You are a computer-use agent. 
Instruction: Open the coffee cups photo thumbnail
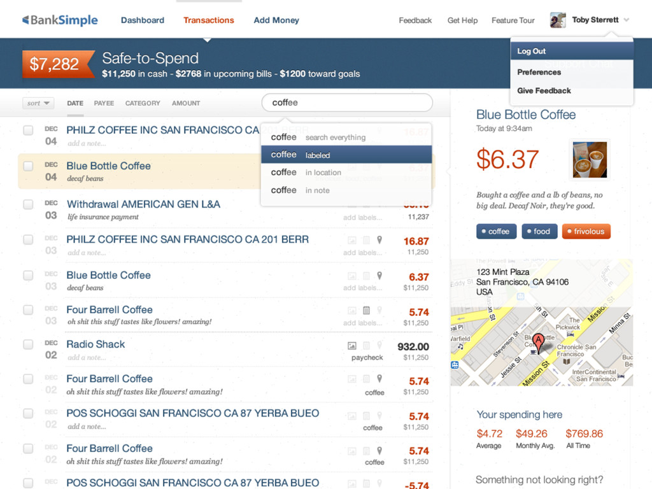tap(590, 159)
